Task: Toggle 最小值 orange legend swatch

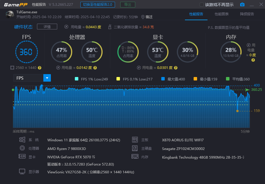Action: (195, 79)
